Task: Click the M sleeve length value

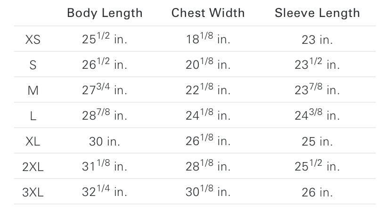Action: (317, 90)
